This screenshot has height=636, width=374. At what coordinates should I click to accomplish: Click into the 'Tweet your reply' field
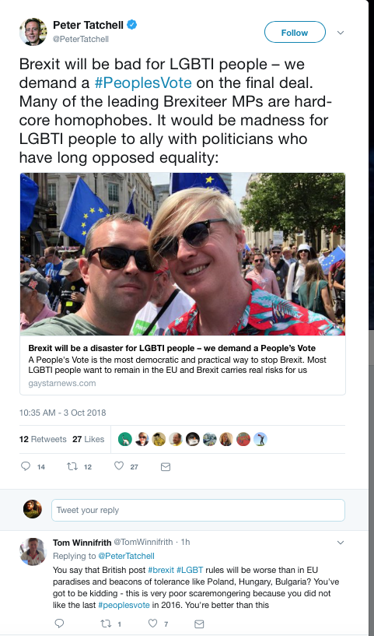click(198, 510)
